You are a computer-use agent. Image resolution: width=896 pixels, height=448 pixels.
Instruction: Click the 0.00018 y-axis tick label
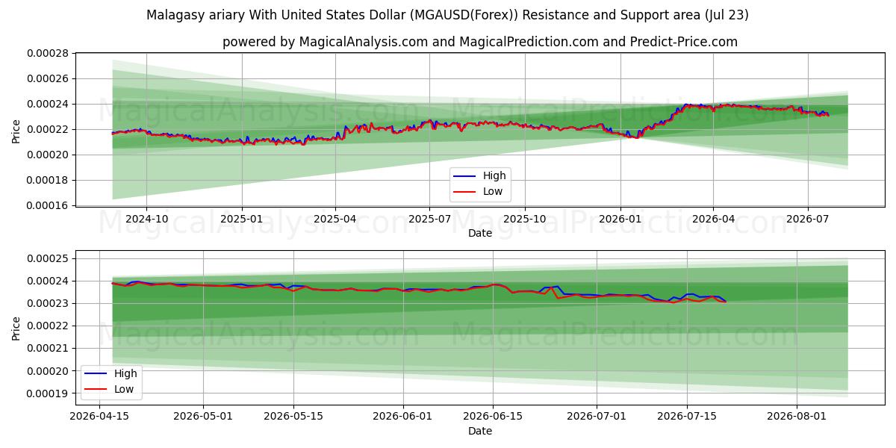(48, 181)
